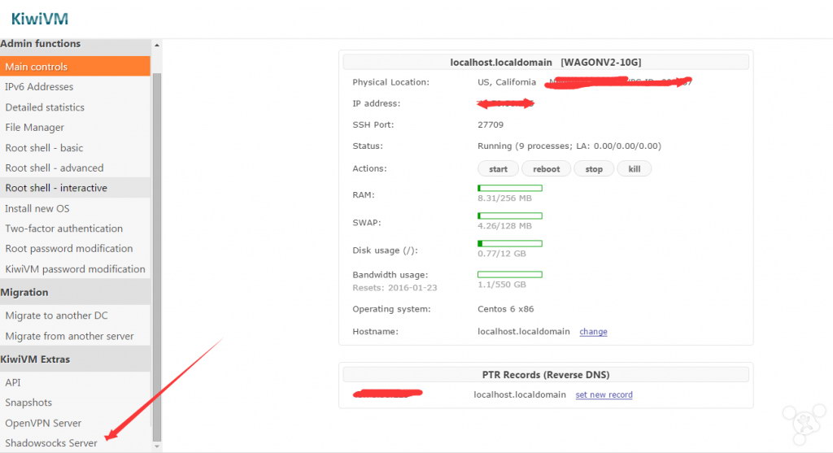Open Root shell - interactive
Image resolution: width=833 pixels, height=453 pixels.
pyautogui.click(x=75, y=188)
